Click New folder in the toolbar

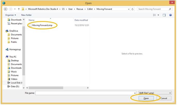click(x=27, y=15)
